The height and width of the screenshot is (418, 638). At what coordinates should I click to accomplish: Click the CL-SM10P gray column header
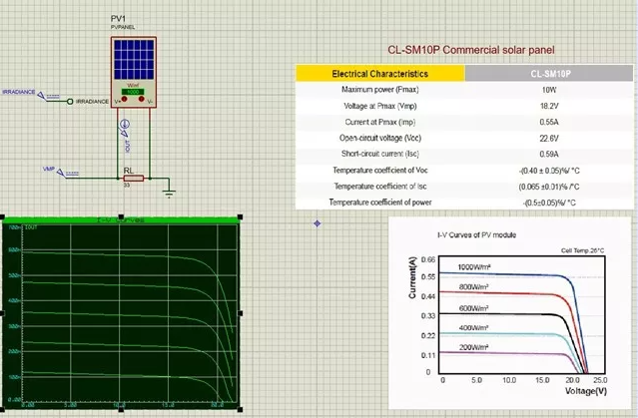coord(549,74)
